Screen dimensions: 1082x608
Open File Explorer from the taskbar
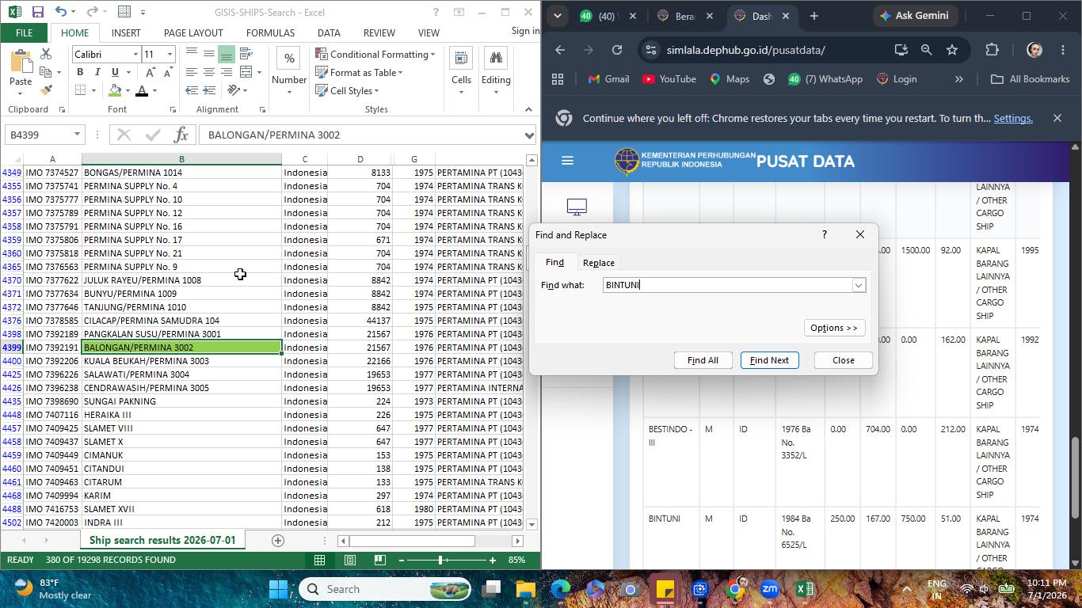coord(526,589)
